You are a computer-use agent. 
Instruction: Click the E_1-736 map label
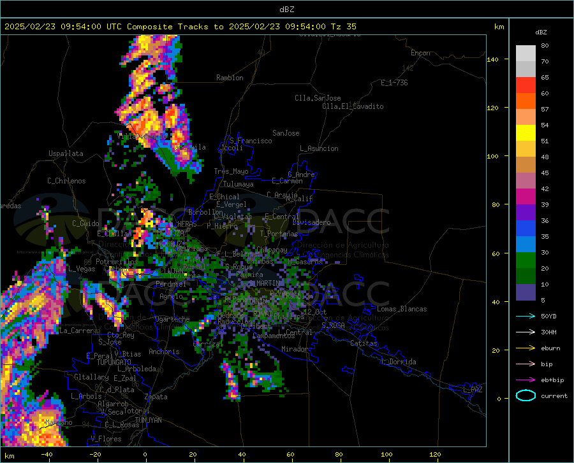(394, 83)
